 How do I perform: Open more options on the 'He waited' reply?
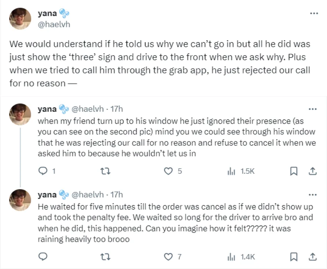[x=313, y=194]
